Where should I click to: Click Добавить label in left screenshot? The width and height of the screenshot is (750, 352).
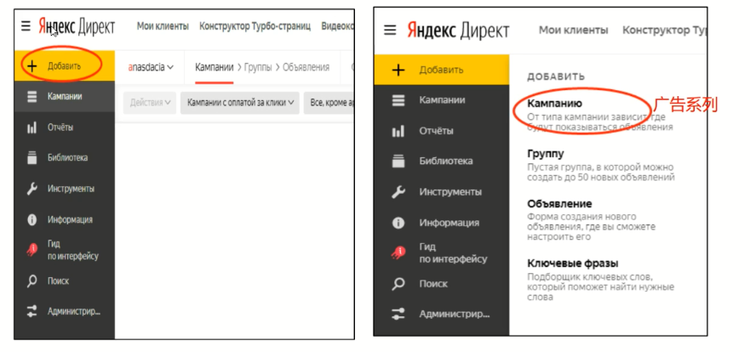click(x=64, y=66)
